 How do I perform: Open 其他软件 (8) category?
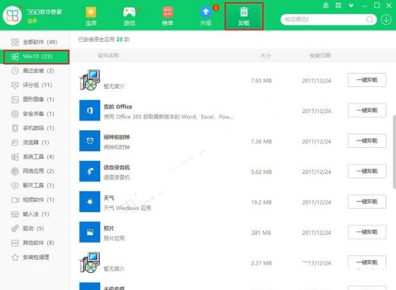point(35,243)
